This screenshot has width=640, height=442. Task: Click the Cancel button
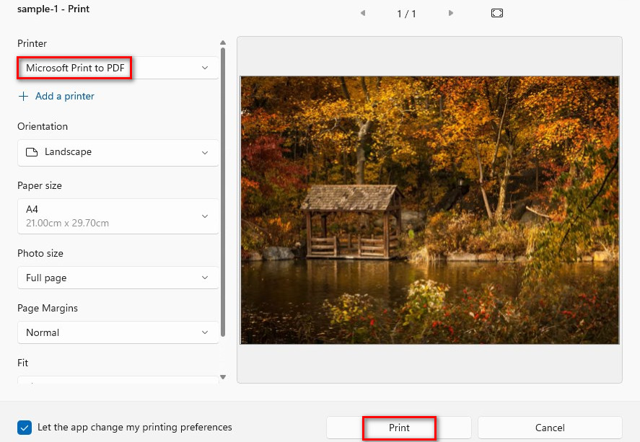point(550,427)
